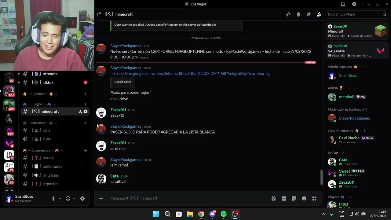Open Spotify from taskbar
Screen dimensions: 391x220
click(x=224, y=214)
